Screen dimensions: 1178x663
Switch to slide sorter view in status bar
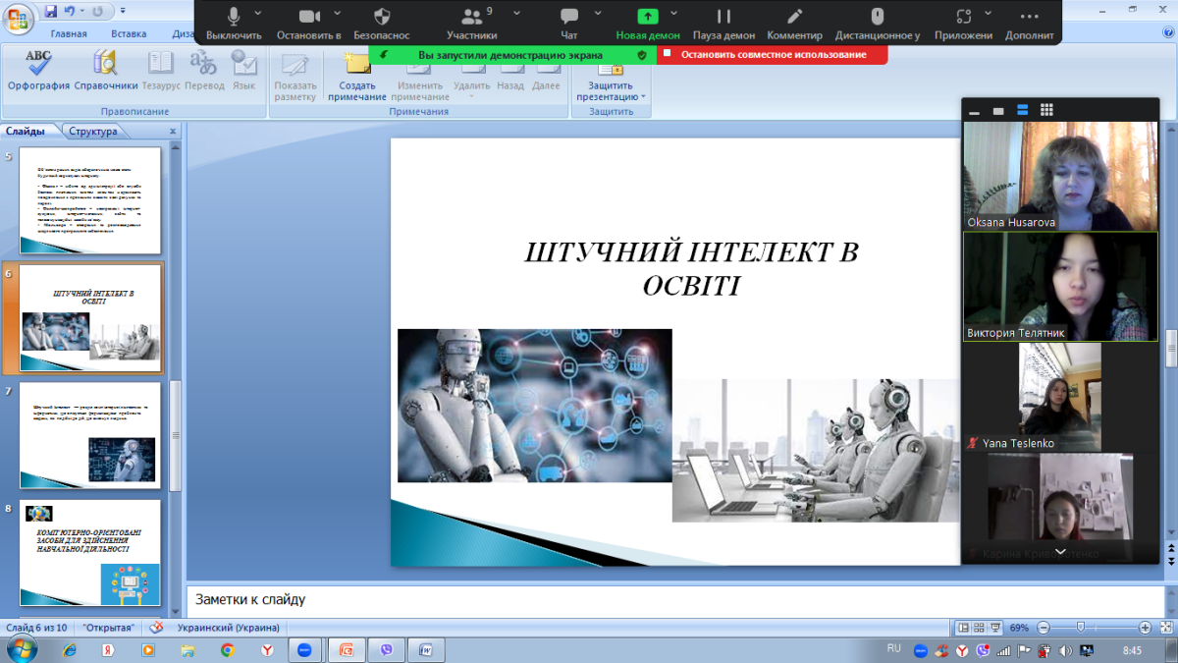coord(980,628)
